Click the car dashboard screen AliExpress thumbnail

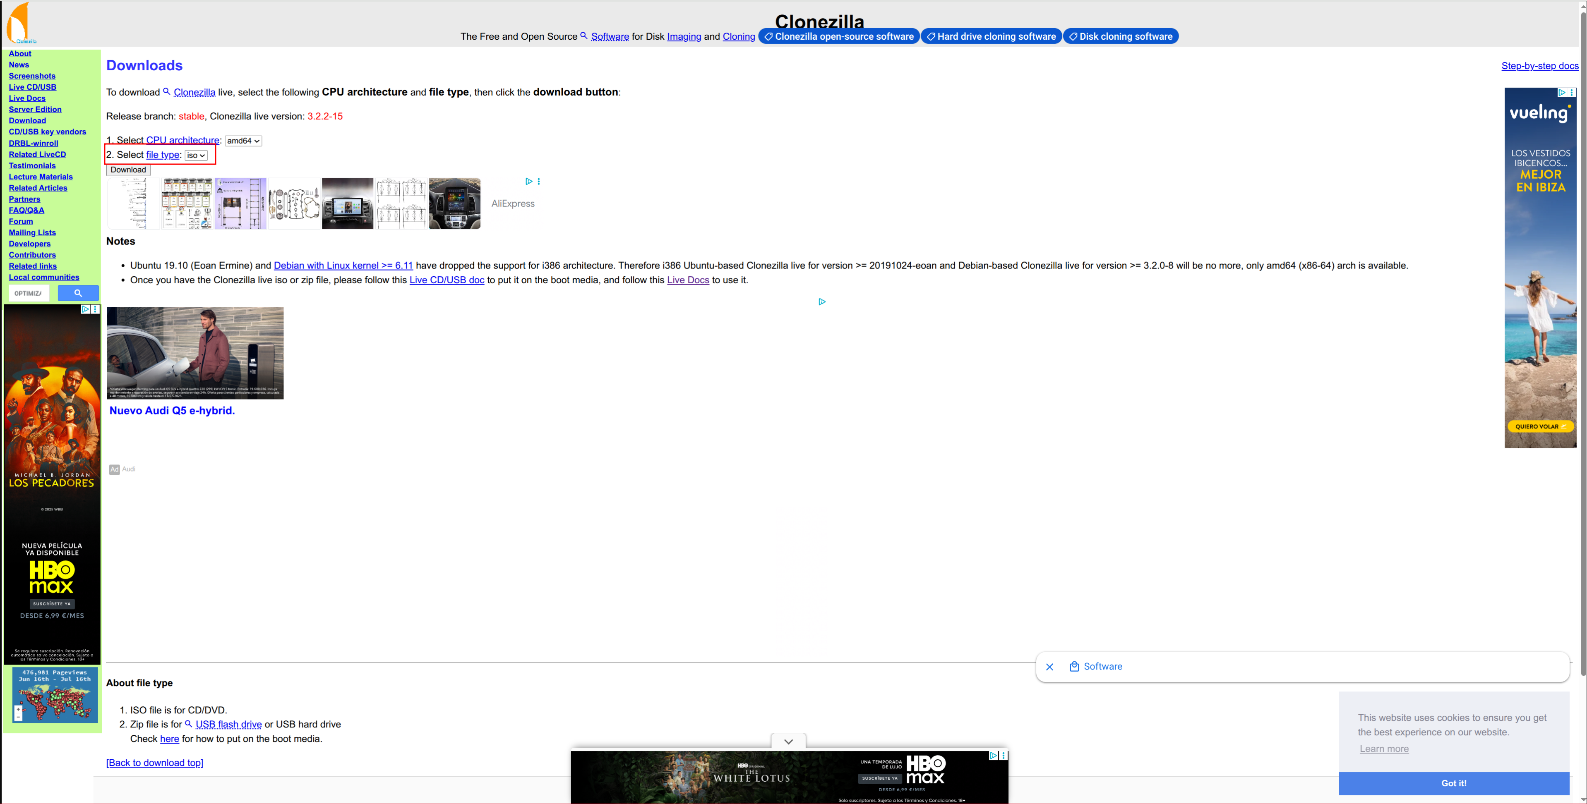[x=348, y=204]
